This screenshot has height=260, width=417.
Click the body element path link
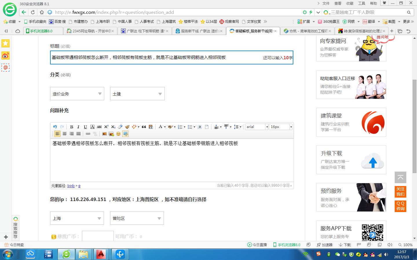[x=71, y=186]
